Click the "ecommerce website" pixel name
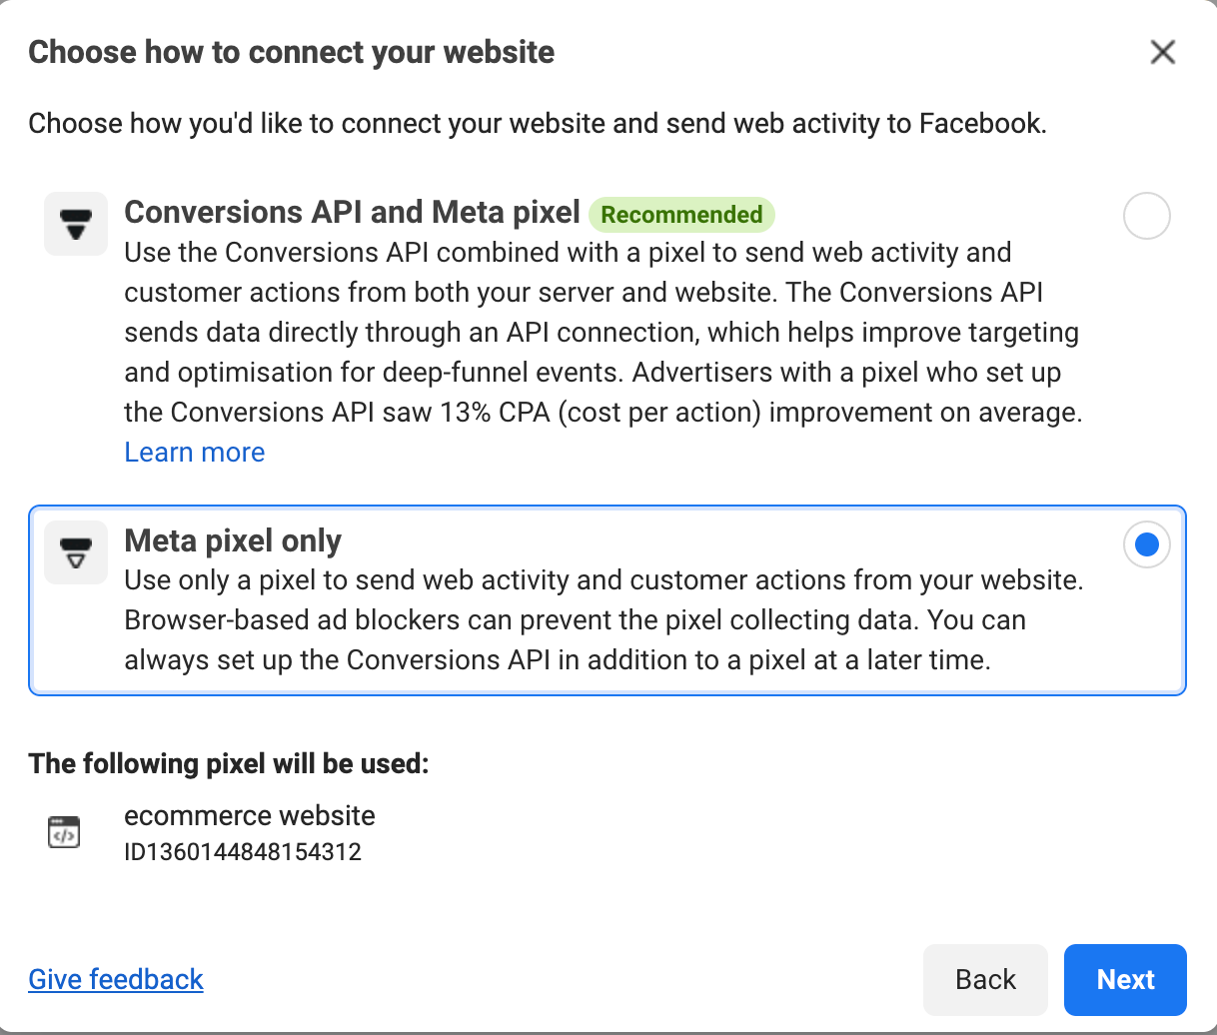The image size is (1217, 1035). click(250, 815)
